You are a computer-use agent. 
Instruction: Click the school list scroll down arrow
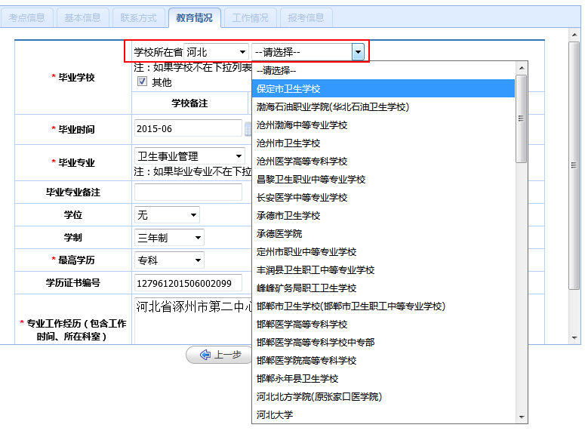pos(522,417)
